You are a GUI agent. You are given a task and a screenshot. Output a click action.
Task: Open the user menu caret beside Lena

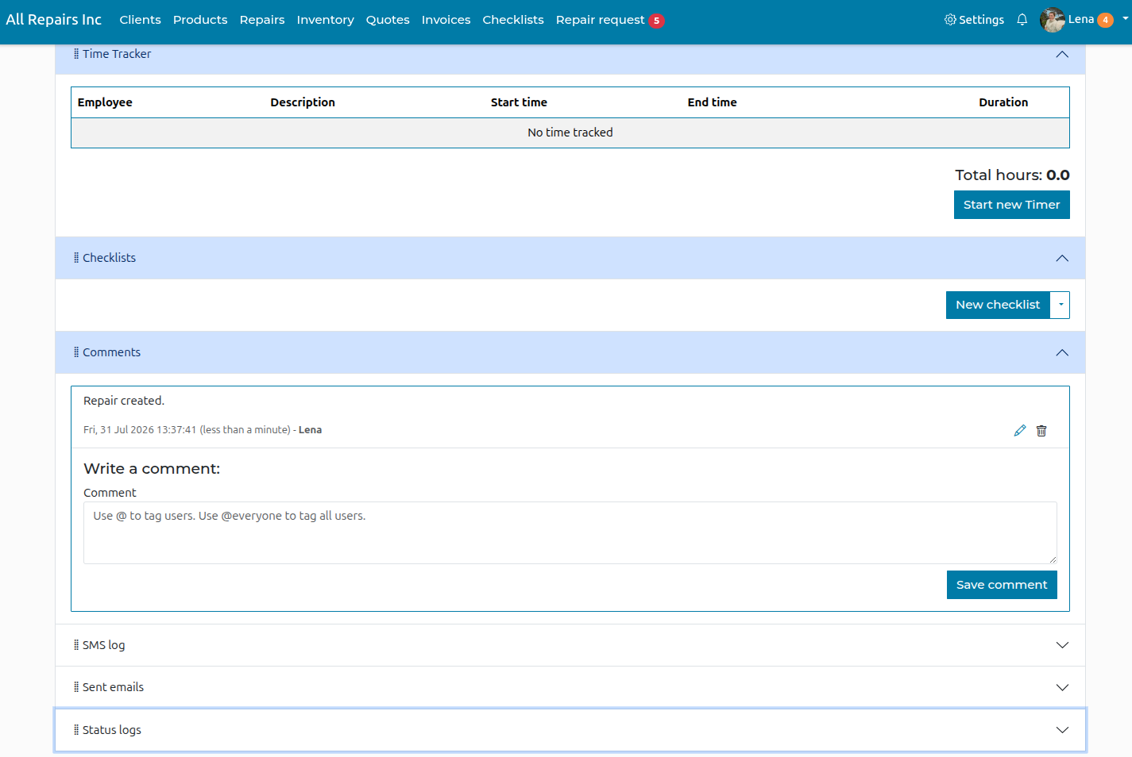coord(1126,17)
